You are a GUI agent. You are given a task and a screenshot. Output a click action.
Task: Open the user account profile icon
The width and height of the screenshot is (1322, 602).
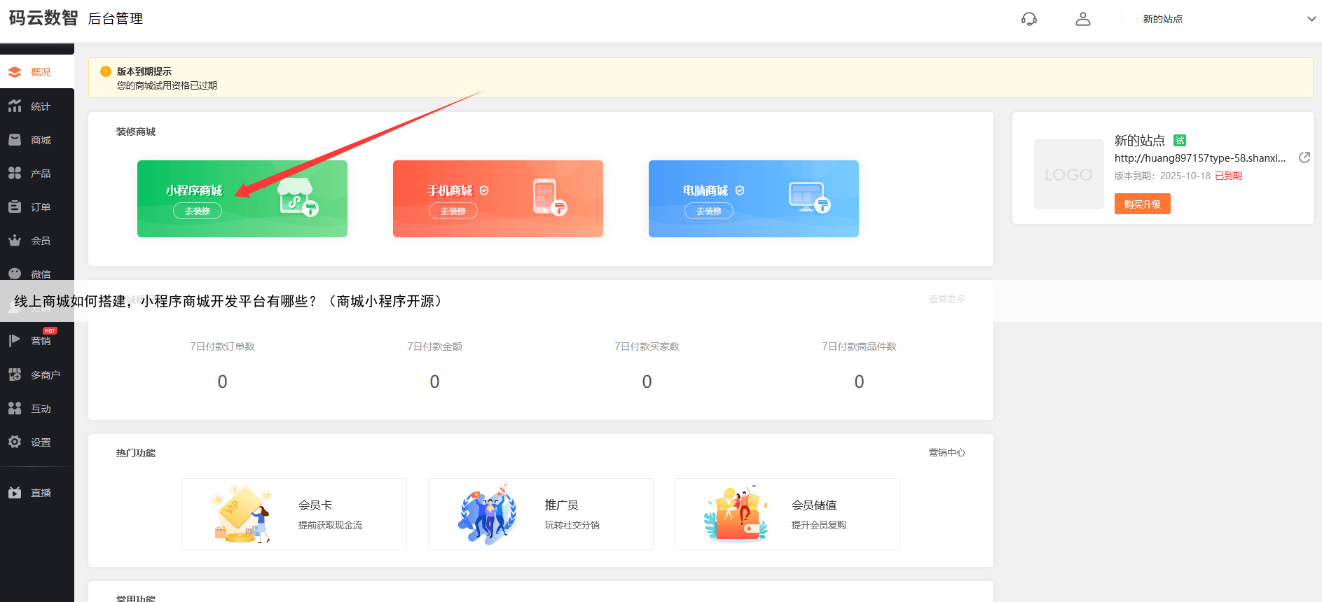point(1082,19)
